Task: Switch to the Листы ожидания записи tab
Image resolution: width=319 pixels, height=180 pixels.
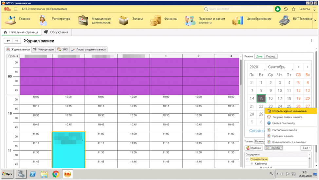Action: coord(89,49)
